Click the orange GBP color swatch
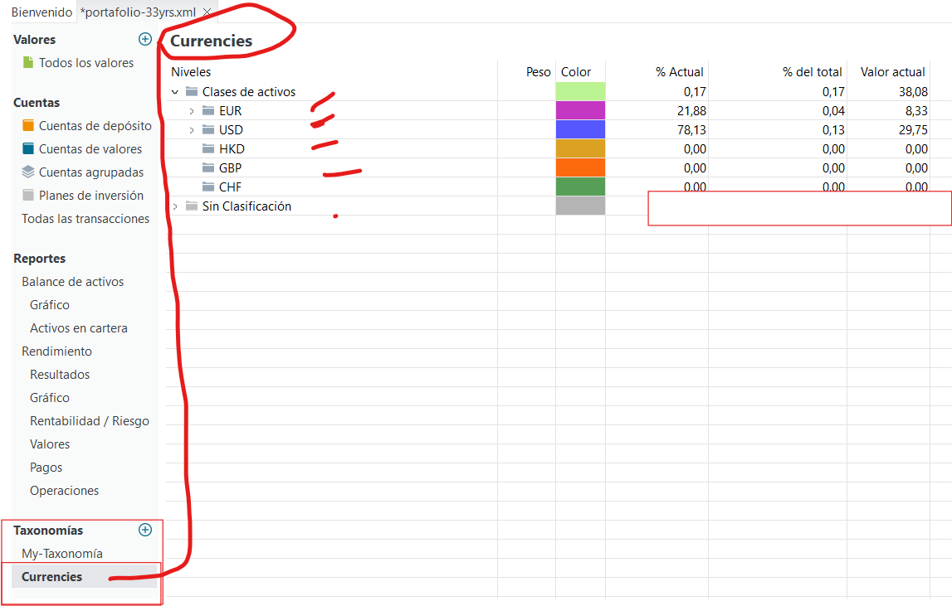The width and height of the screenshot is (952, 606). pos(580,168)
